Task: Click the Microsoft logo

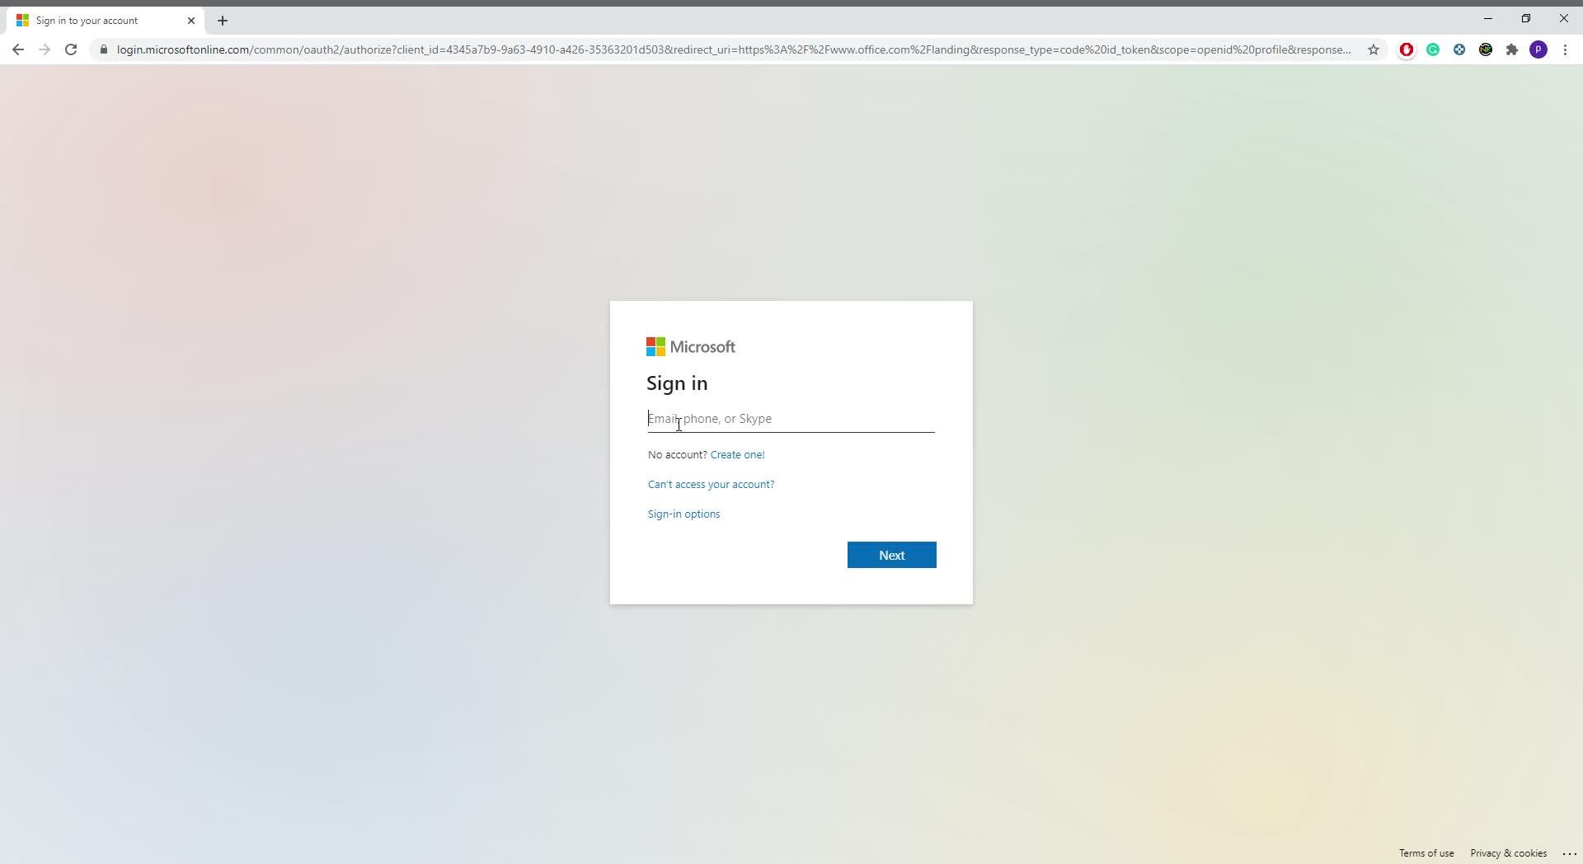Action: (x=691, y=347)
